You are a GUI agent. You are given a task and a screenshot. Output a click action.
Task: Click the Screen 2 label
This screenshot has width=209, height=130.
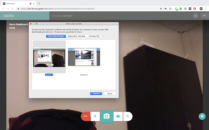coord(84,75)
